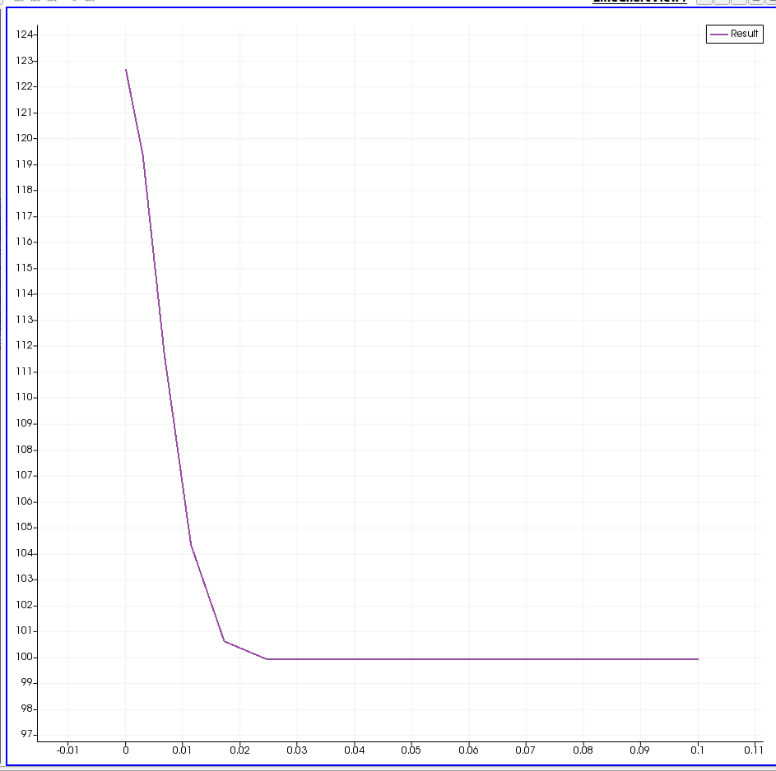The height and width of the screenshot is (771, 776).
Task: Click the 112 y-axis tick label
Action: point(25,345)
